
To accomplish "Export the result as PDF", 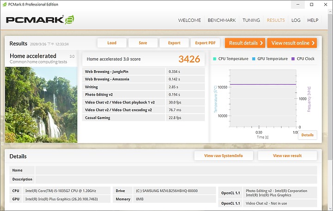I will tap(205, 43).
